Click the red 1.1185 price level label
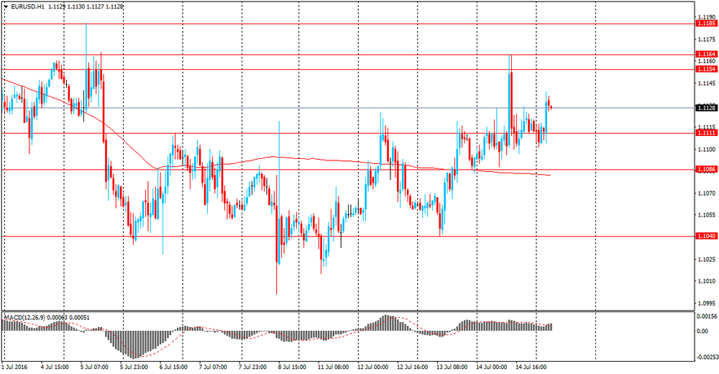Image resolution: width=719 pixels, height=374 pixels. [706, 24]
